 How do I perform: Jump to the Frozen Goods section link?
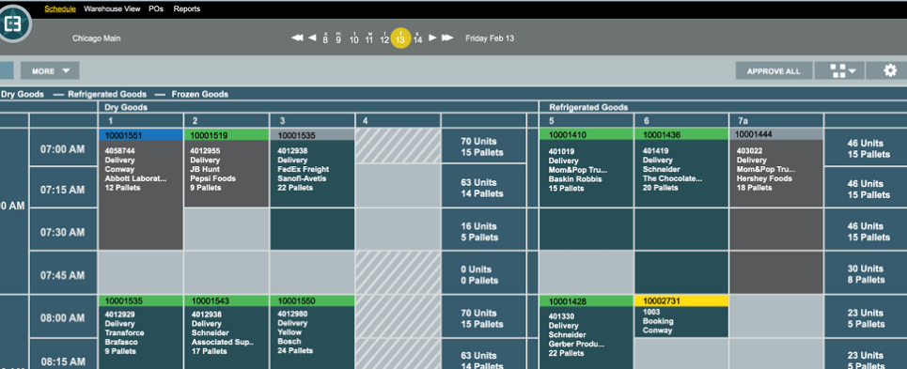[x=199, y=94]
